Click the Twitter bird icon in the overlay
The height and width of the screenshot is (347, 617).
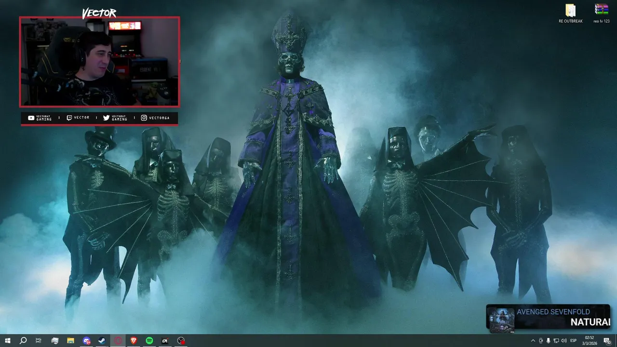point(106,118)
